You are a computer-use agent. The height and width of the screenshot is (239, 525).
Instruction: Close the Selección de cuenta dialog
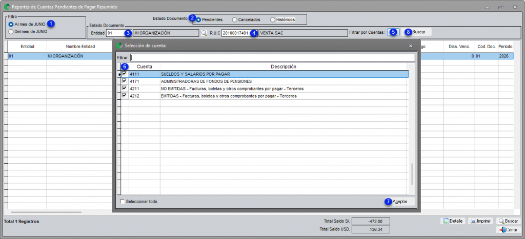pos(411,45)
